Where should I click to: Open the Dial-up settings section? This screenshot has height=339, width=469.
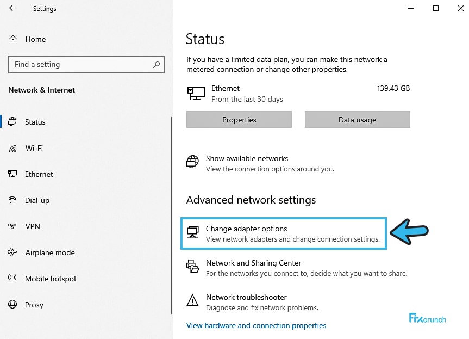click(37, 200)
